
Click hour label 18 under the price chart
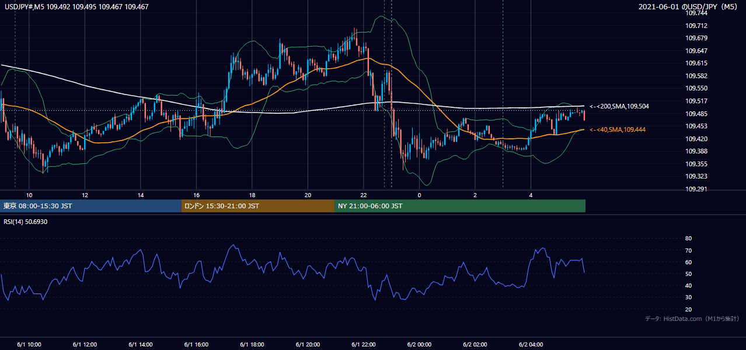coord(252,195)
